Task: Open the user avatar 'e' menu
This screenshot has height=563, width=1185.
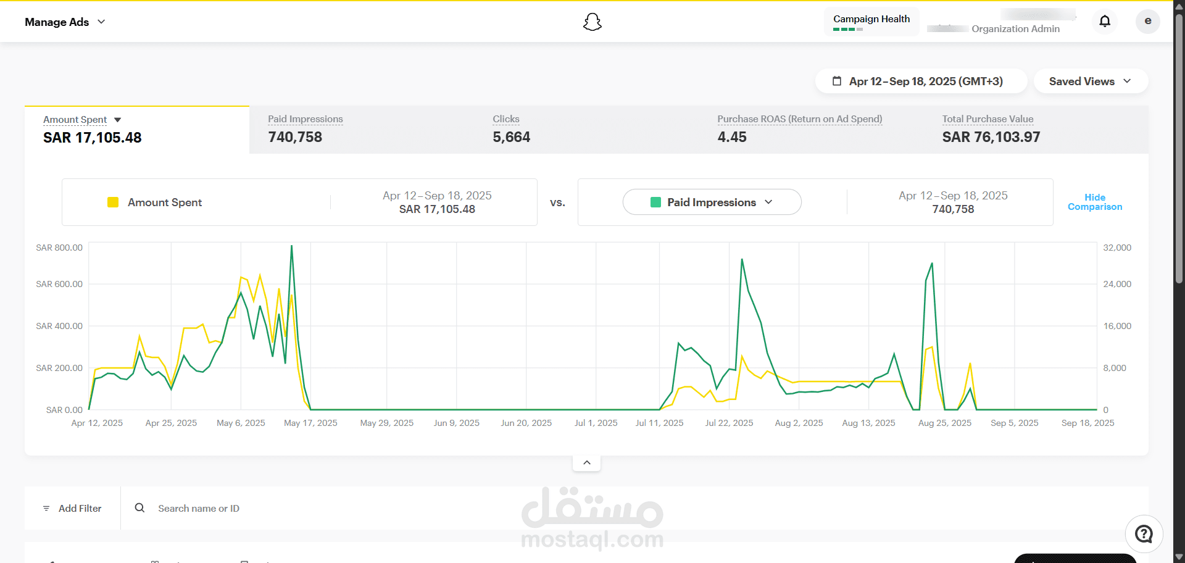Action: click(x=1147, y=21)
